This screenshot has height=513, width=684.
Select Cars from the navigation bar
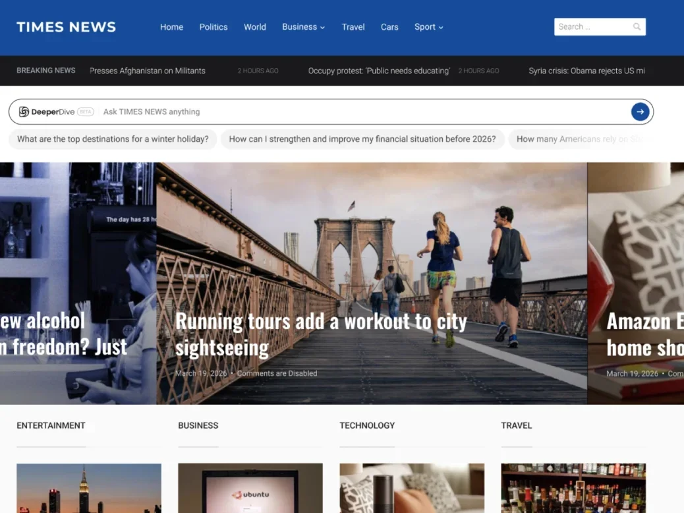(389, 27)
